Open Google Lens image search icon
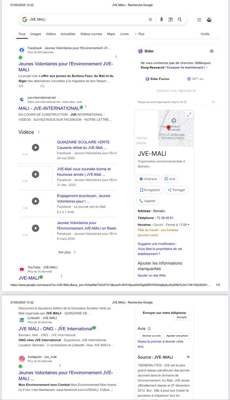The height and width of the screenshot is (400, 230). (x=171, y=19)
